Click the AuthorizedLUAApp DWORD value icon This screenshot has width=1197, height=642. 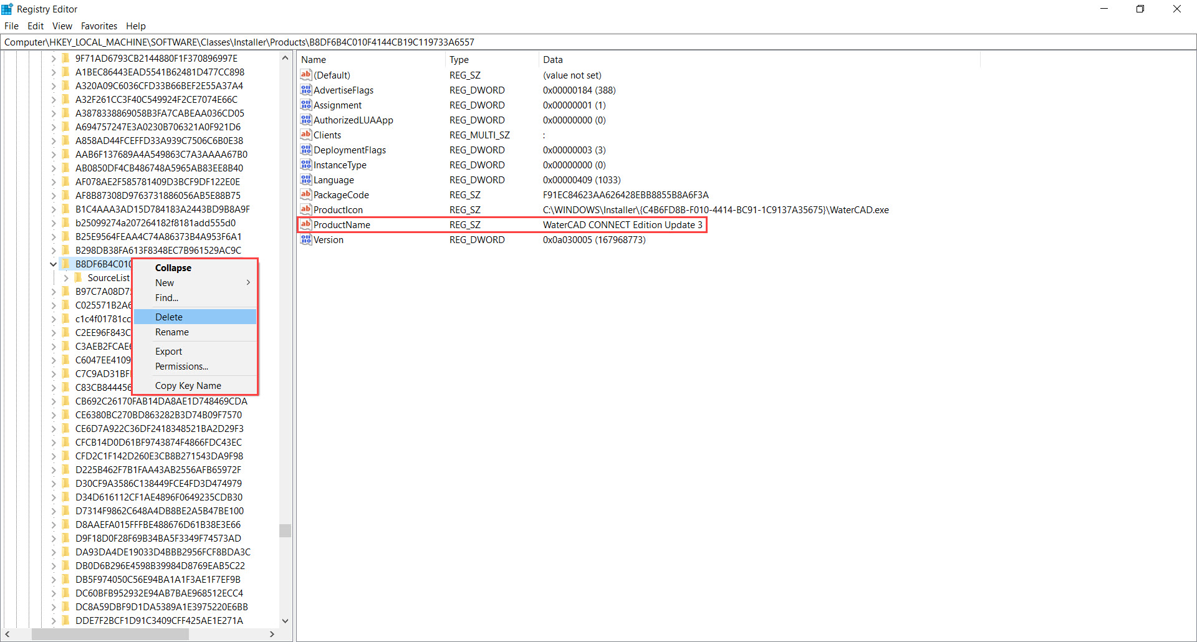(305, 120)
